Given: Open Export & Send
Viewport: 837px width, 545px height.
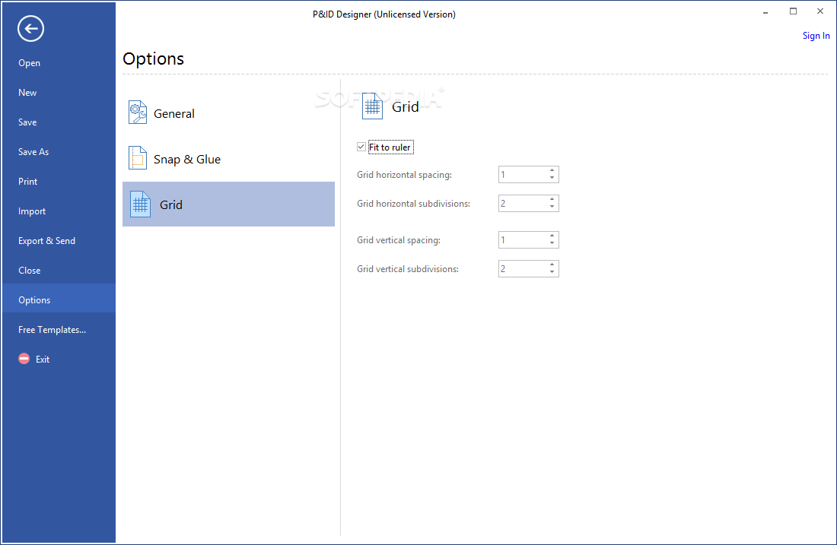Looking at the screenshot, I should [59, 240].
